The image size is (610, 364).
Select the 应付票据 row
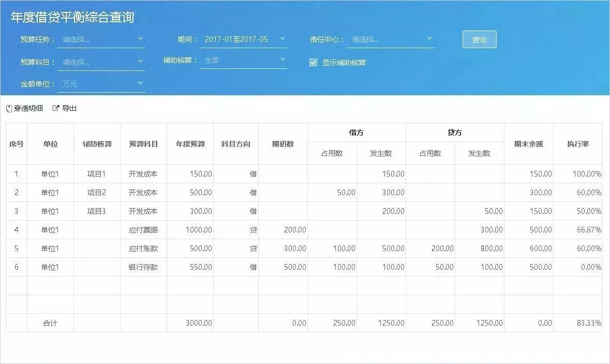click(143, 230)
